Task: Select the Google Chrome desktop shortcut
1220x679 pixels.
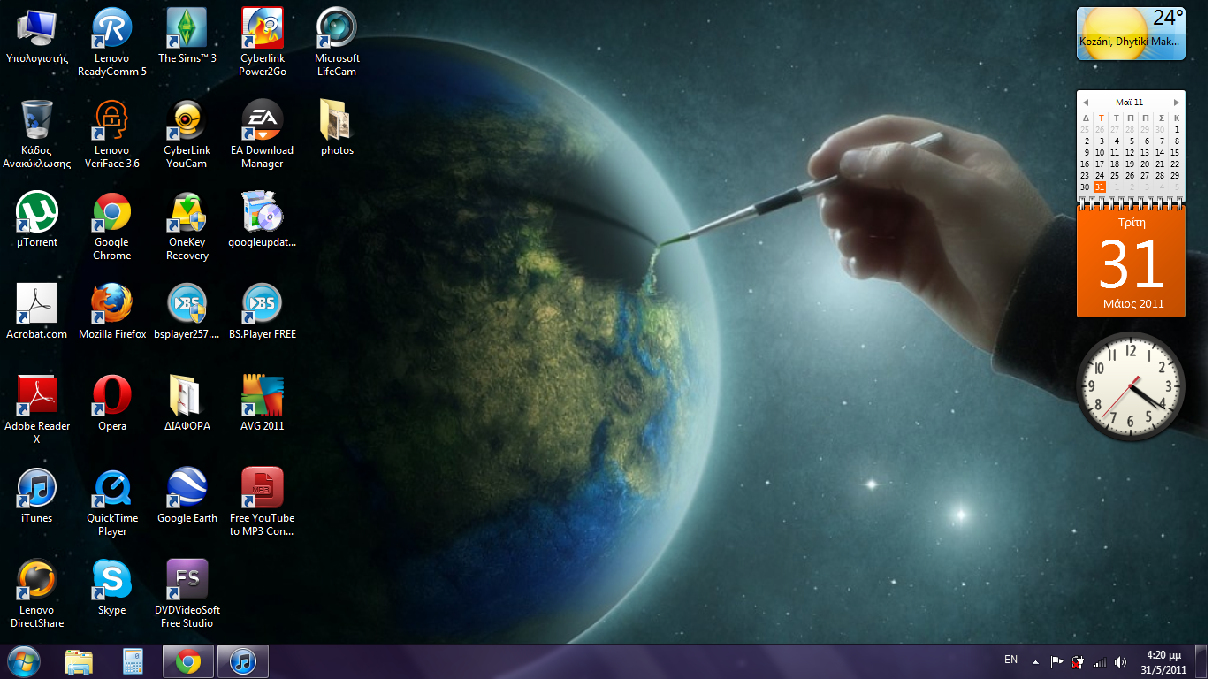Action: pos(112,226)
